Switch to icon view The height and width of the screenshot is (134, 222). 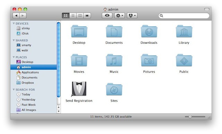66,16
